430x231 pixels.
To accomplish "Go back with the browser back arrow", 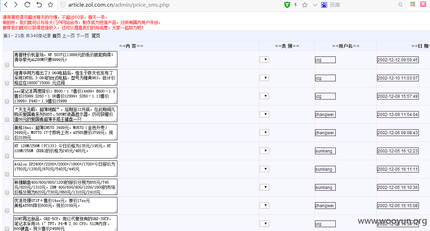I will 6,5.
